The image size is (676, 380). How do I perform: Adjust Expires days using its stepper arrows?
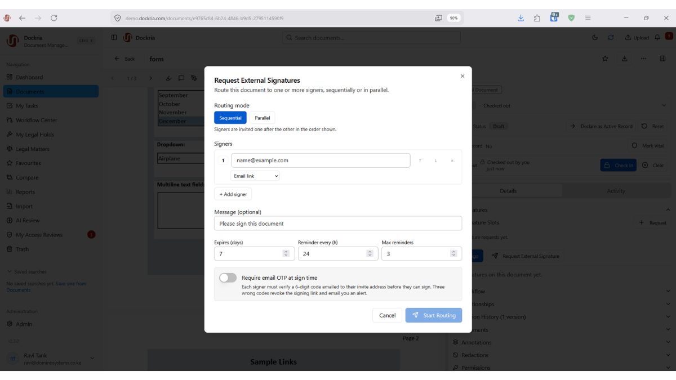286,254
